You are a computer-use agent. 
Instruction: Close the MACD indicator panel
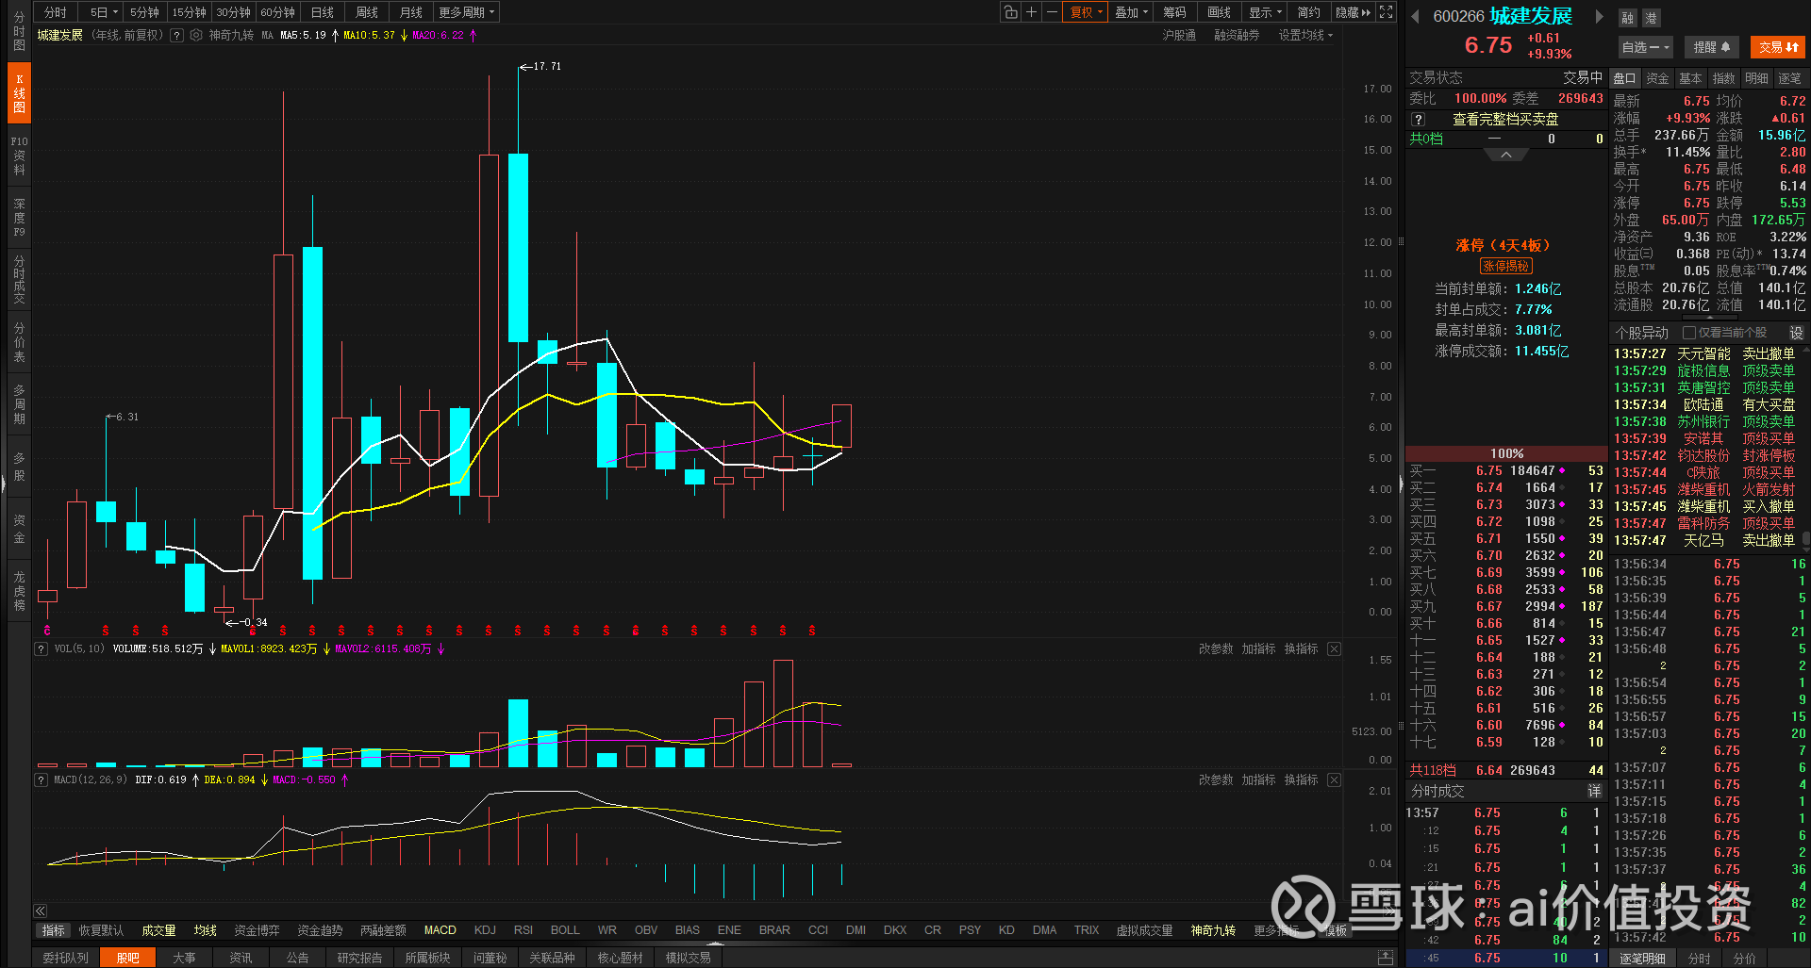click(1334, 779)
